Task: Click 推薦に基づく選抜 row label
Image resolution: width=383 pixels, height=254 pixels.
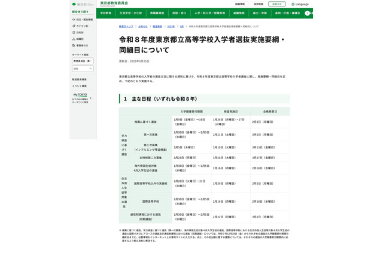Action: pyautogui.click(x=145, y=122)
